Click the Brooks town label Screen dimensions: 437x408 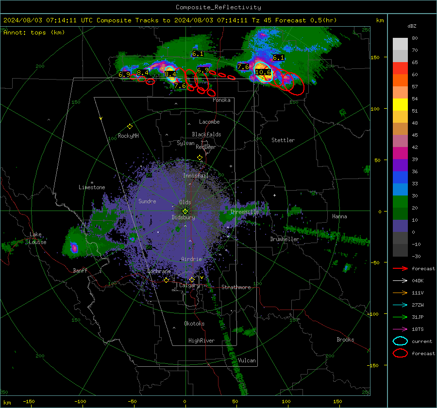(345, 340)
